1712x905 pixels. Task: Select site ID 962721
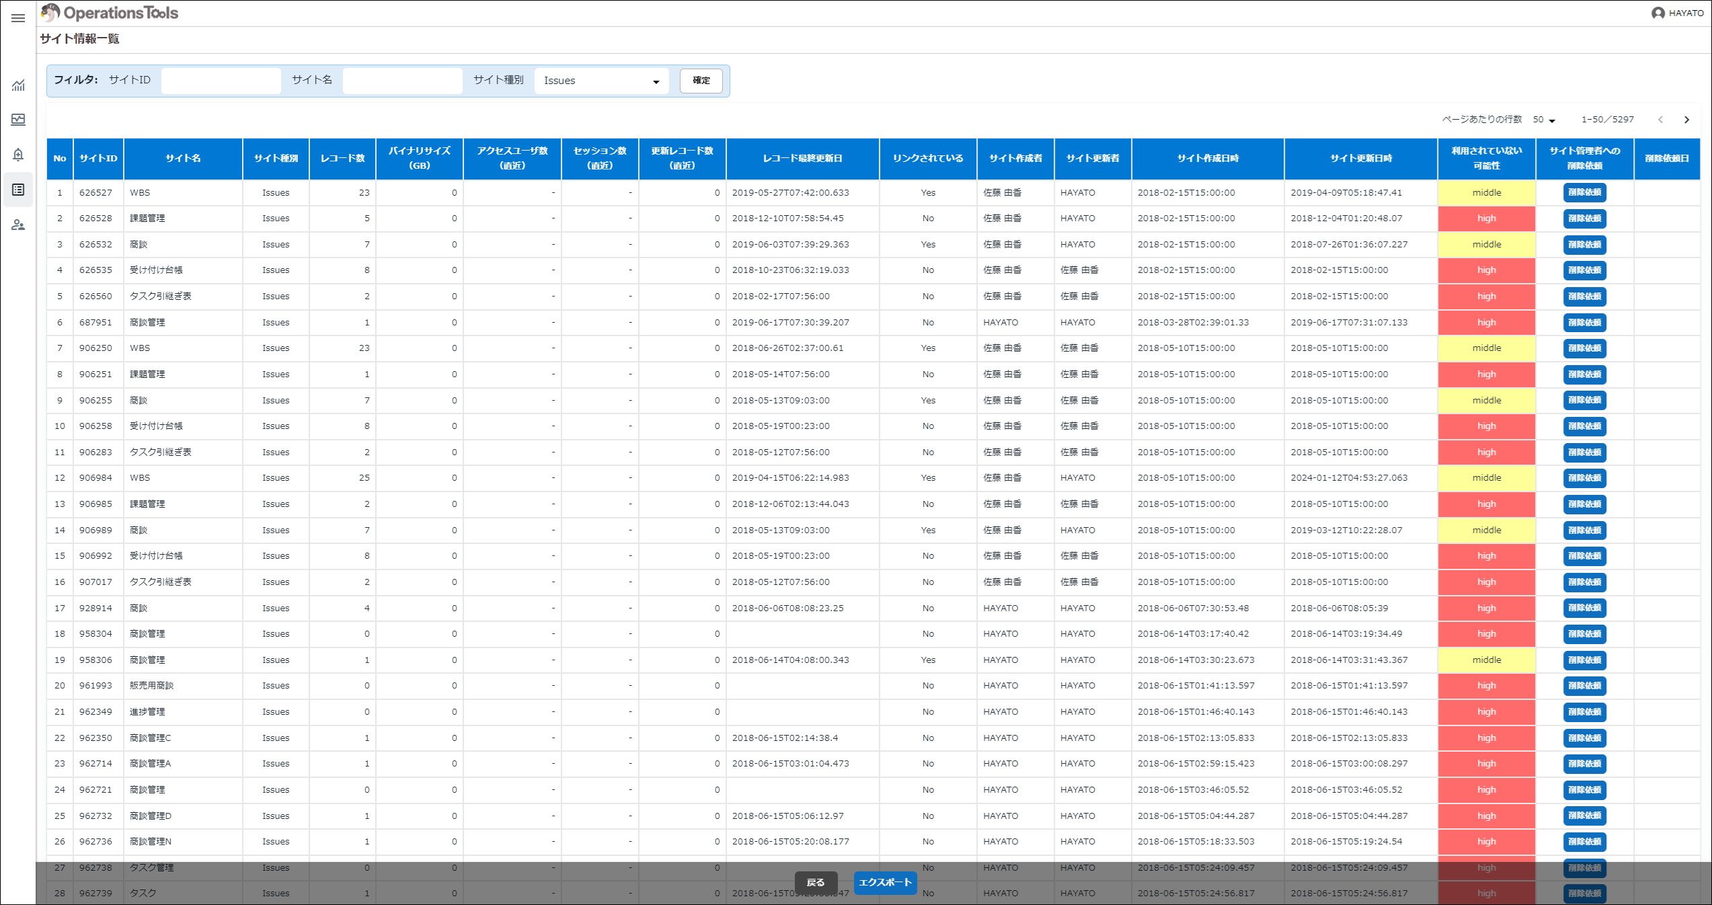95,790
